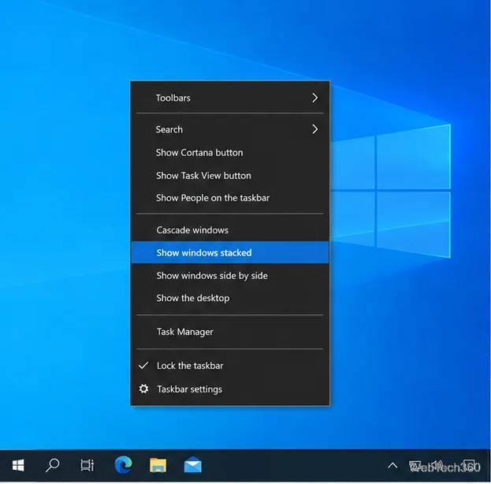Toggle Show People on the taskbar

tap(230, 198)
